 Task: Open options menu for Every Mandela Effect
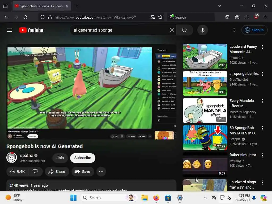tap(262, 101)
